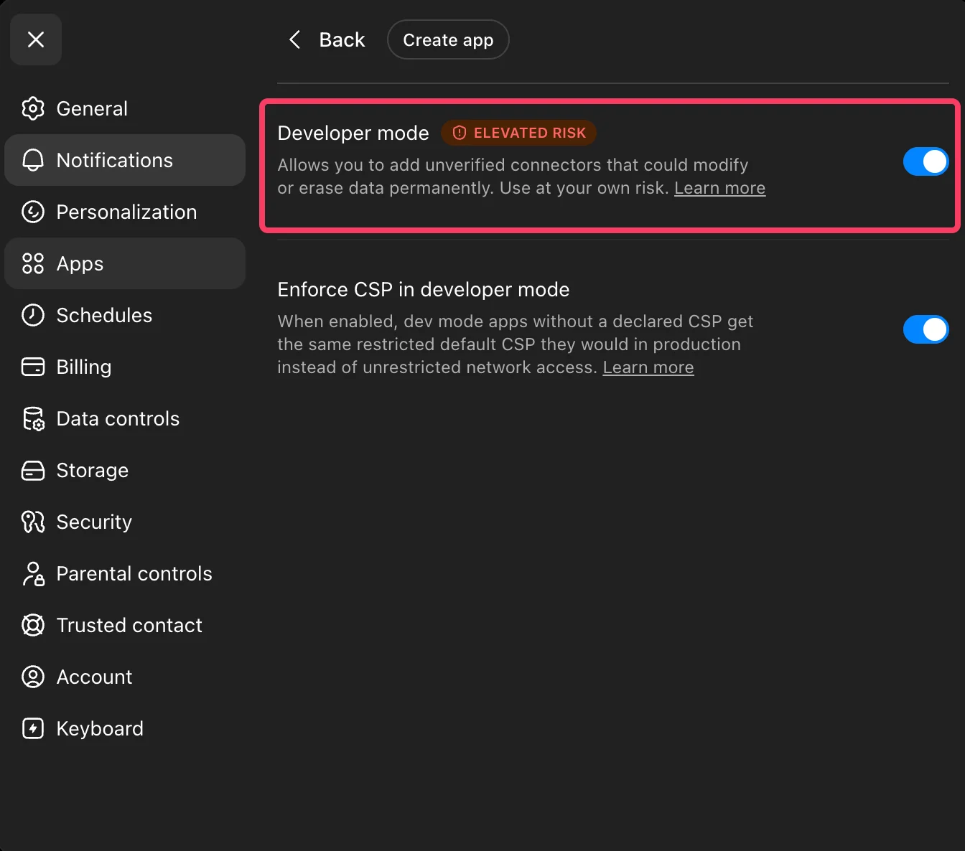Click the Personalization icon

tap(33, 212)
